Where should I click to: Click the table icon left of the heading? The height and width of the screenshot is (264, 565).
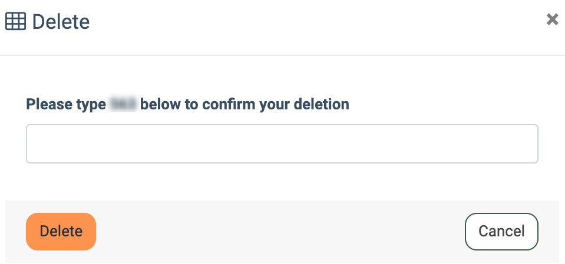click(x=15, y=22)
